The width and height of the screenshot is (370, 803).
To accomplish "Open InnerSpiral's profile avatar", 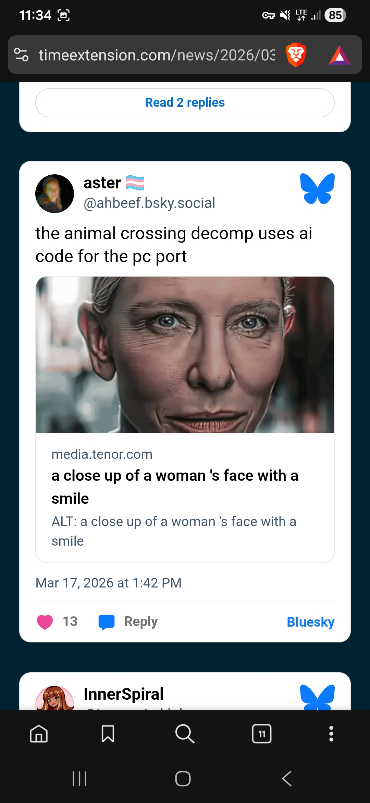I will 54,698.
